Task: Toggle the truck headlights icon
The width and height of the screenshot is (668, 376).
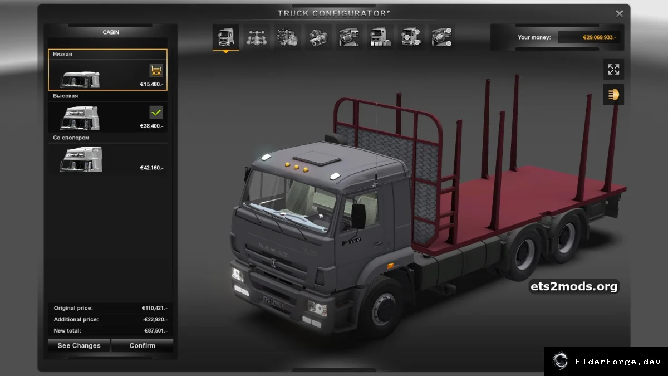Action: (x=613, y=95)
